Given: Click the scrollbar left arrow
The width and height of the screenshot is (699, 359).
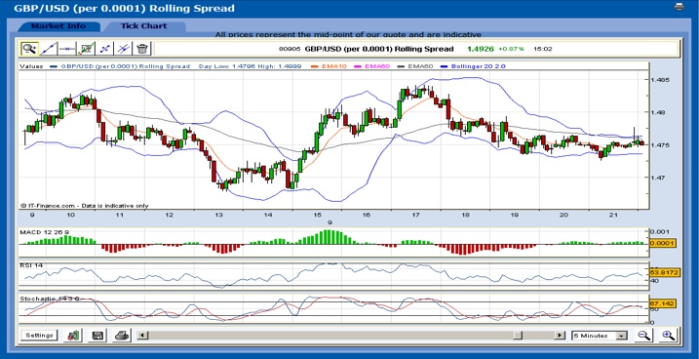Looking at the screenshot, I should (142, 336).
